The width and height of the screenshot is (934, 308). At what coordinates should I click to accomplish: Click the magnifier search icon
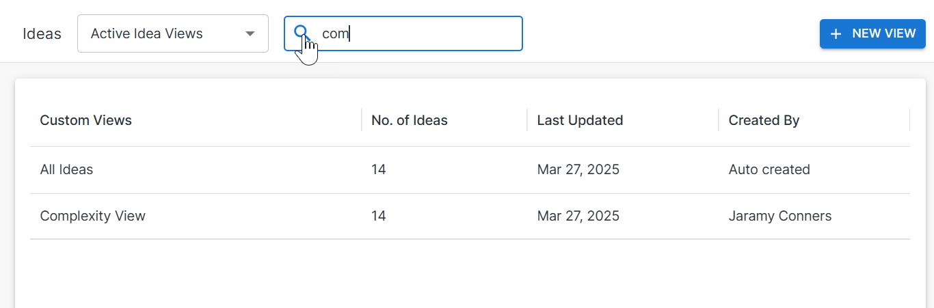tap(302, 32)
